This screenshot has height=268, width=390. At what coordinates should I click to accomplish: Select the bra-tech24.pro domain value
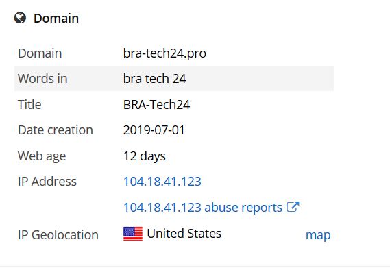(164, 53)
